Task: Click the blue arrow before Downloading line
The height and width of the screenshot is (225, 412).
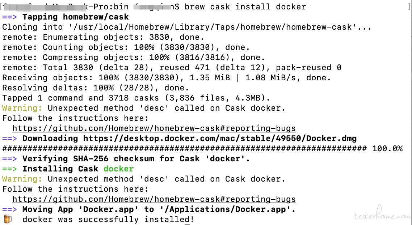Action: tap(9, 139)
